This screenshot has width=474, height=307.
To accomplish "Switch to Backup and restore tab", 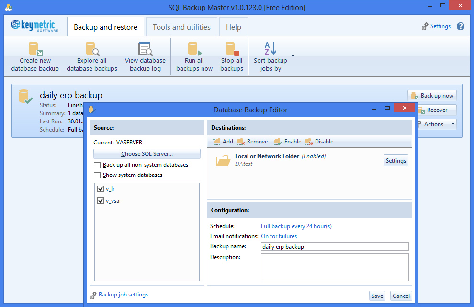I will [x=105, y=27].
